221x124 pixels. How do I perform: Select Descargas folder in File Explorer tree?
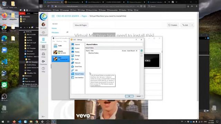(30, 51)
